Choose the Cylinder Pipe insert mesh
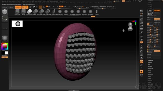163x91 pixels. pos(48,12)
